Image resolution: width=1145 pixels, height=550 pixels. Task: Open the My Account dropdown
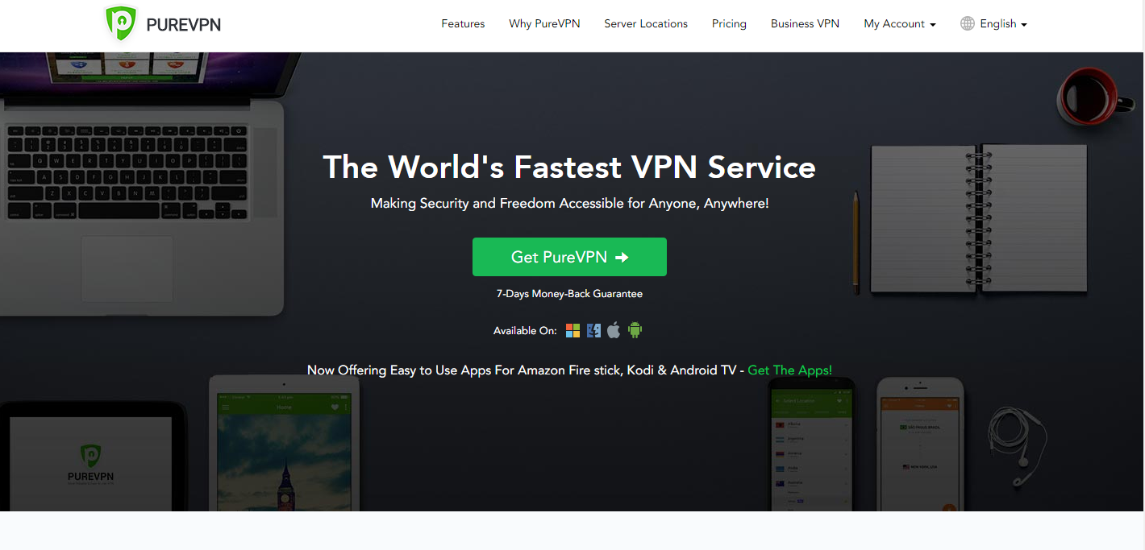pos(900,24)
